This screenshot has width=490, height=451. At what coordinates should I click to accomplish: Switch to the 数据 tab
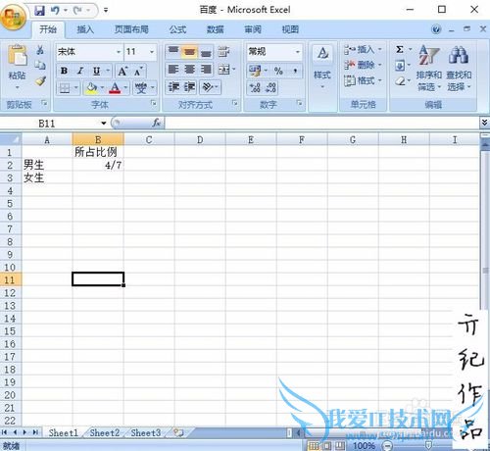coord(216,29)
